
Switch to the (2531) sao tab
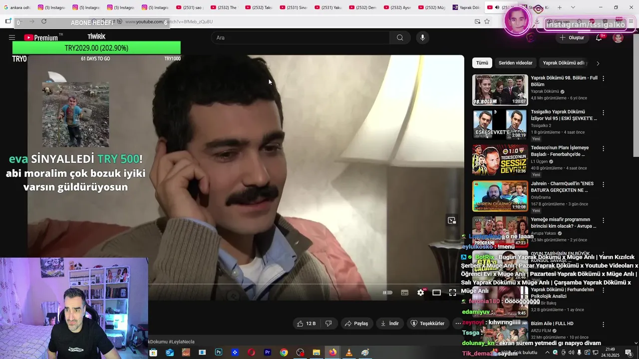coord(189,7)
